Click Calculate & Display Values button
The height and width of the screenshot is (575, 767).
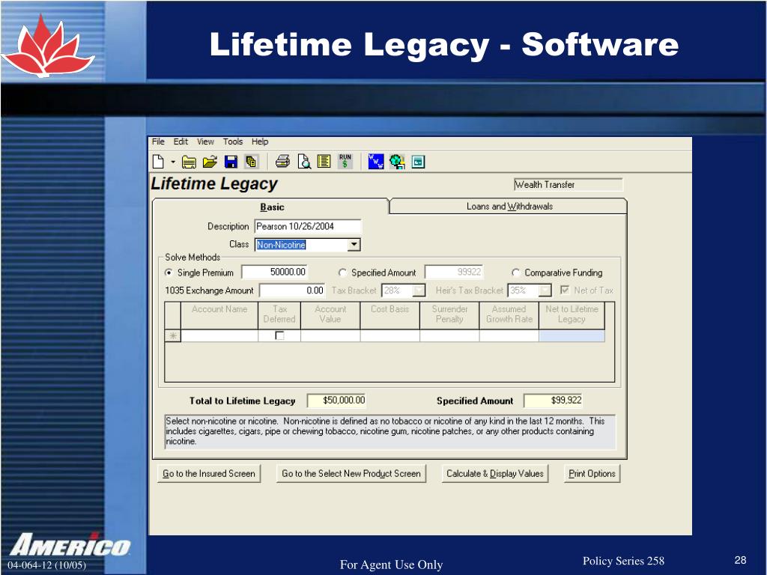pos(495,473)
